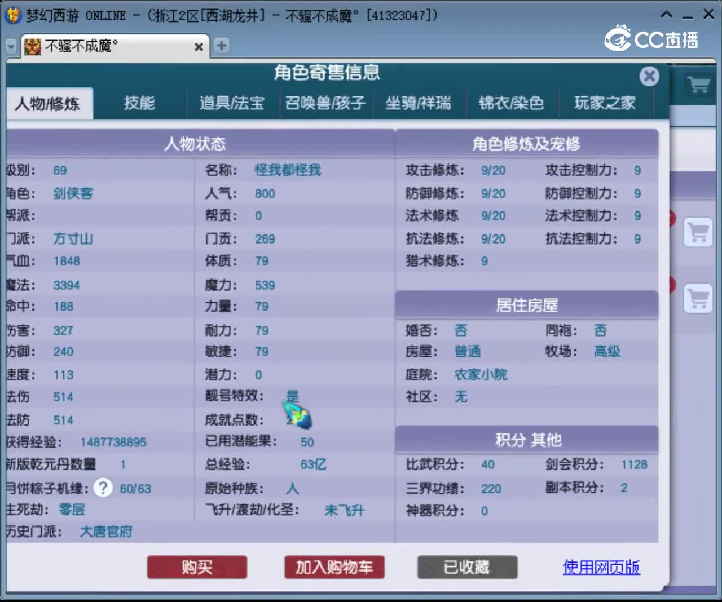Click the 角色修炼及宠修 section header
The height and width of the screenshot is (602, 722).
click(526, 144)
